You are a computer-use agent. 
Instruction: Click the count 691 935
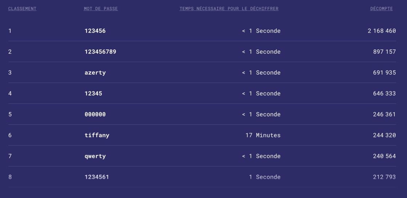(x=384, y=73)
